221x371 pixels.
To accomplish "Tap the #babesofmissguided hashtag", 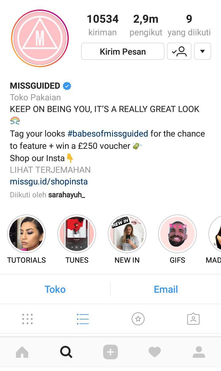I will coord(108,134).
